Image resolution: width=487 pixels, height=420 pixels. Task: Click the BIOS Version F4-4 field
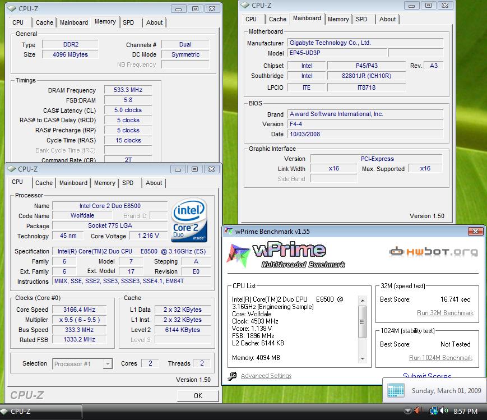tap(365, 124)
